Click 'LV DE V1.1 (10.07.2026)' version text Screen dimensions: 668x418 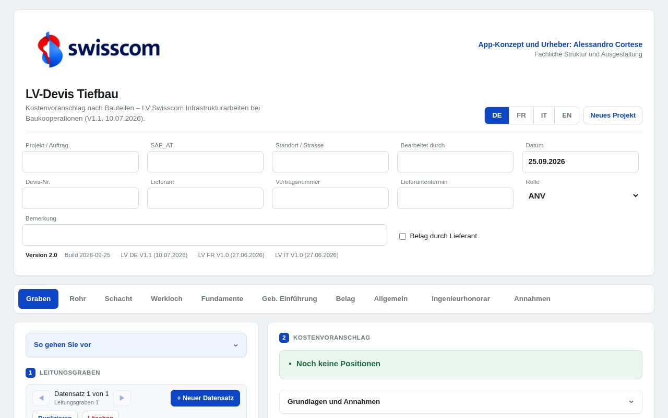[154, 255]
